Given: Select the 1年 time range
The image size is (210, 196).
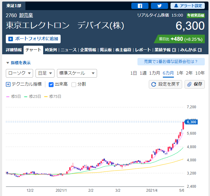Looking at the screenshot, I should pyautogui.click(x=180, y=73).
